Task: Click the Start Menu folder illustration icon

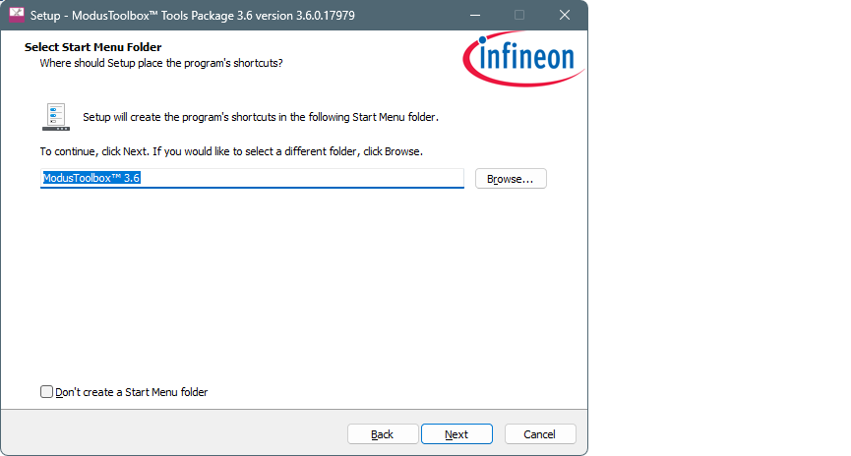Action: (x=56, y=116)
